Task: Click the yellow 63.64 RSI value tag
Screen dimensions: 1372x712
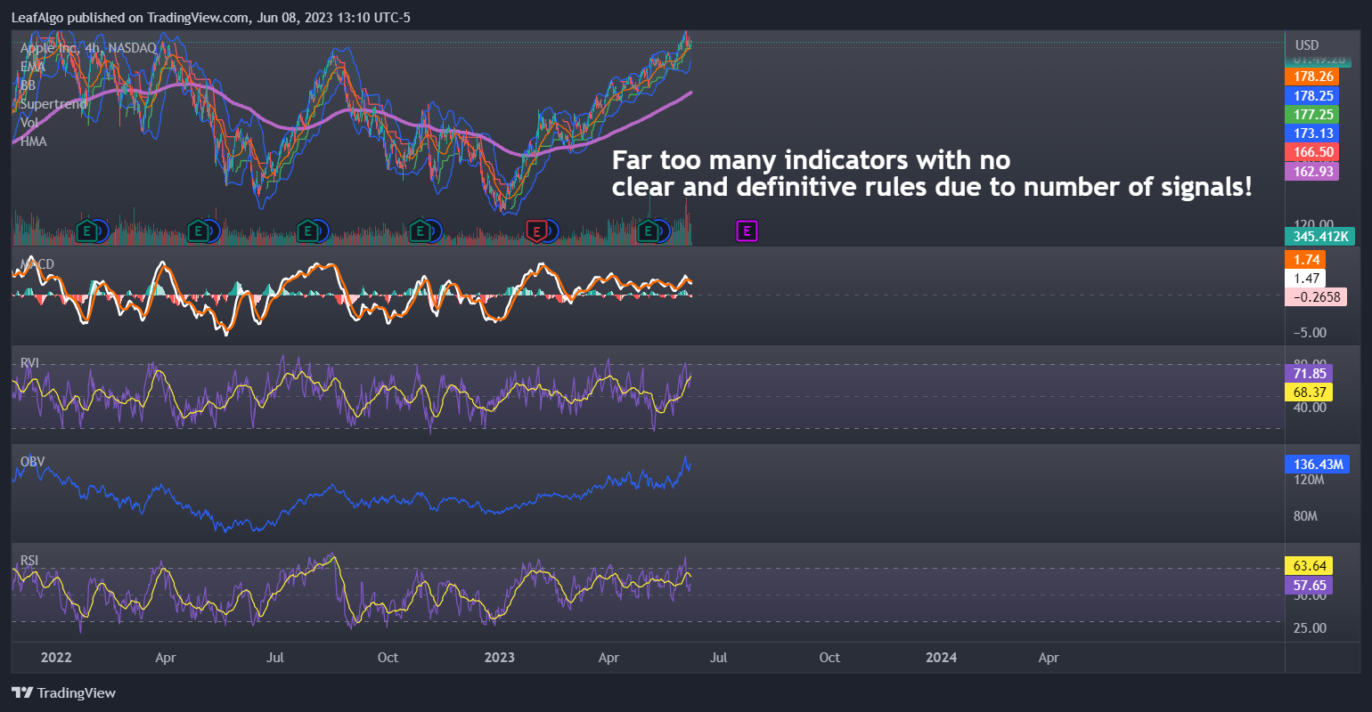Action: (1309, 566)
